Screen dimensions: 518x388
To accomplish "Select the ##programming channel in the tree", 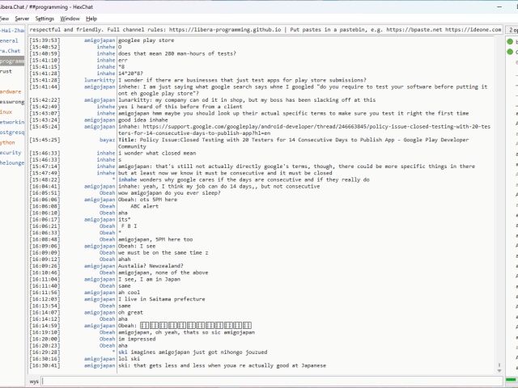I will (x=12, y=61).
